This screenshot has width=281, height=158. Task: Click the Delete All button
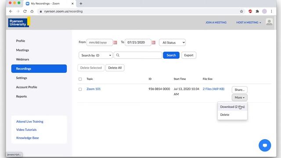pos(115,68)
